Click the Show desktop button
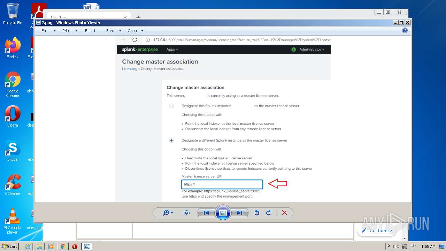The image size is (446, 251). (x=443, y=246)
